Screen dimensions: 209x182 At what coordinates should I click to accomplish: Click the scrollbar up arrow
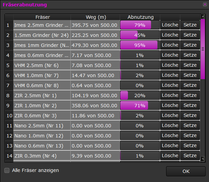(x=203, y=16)
